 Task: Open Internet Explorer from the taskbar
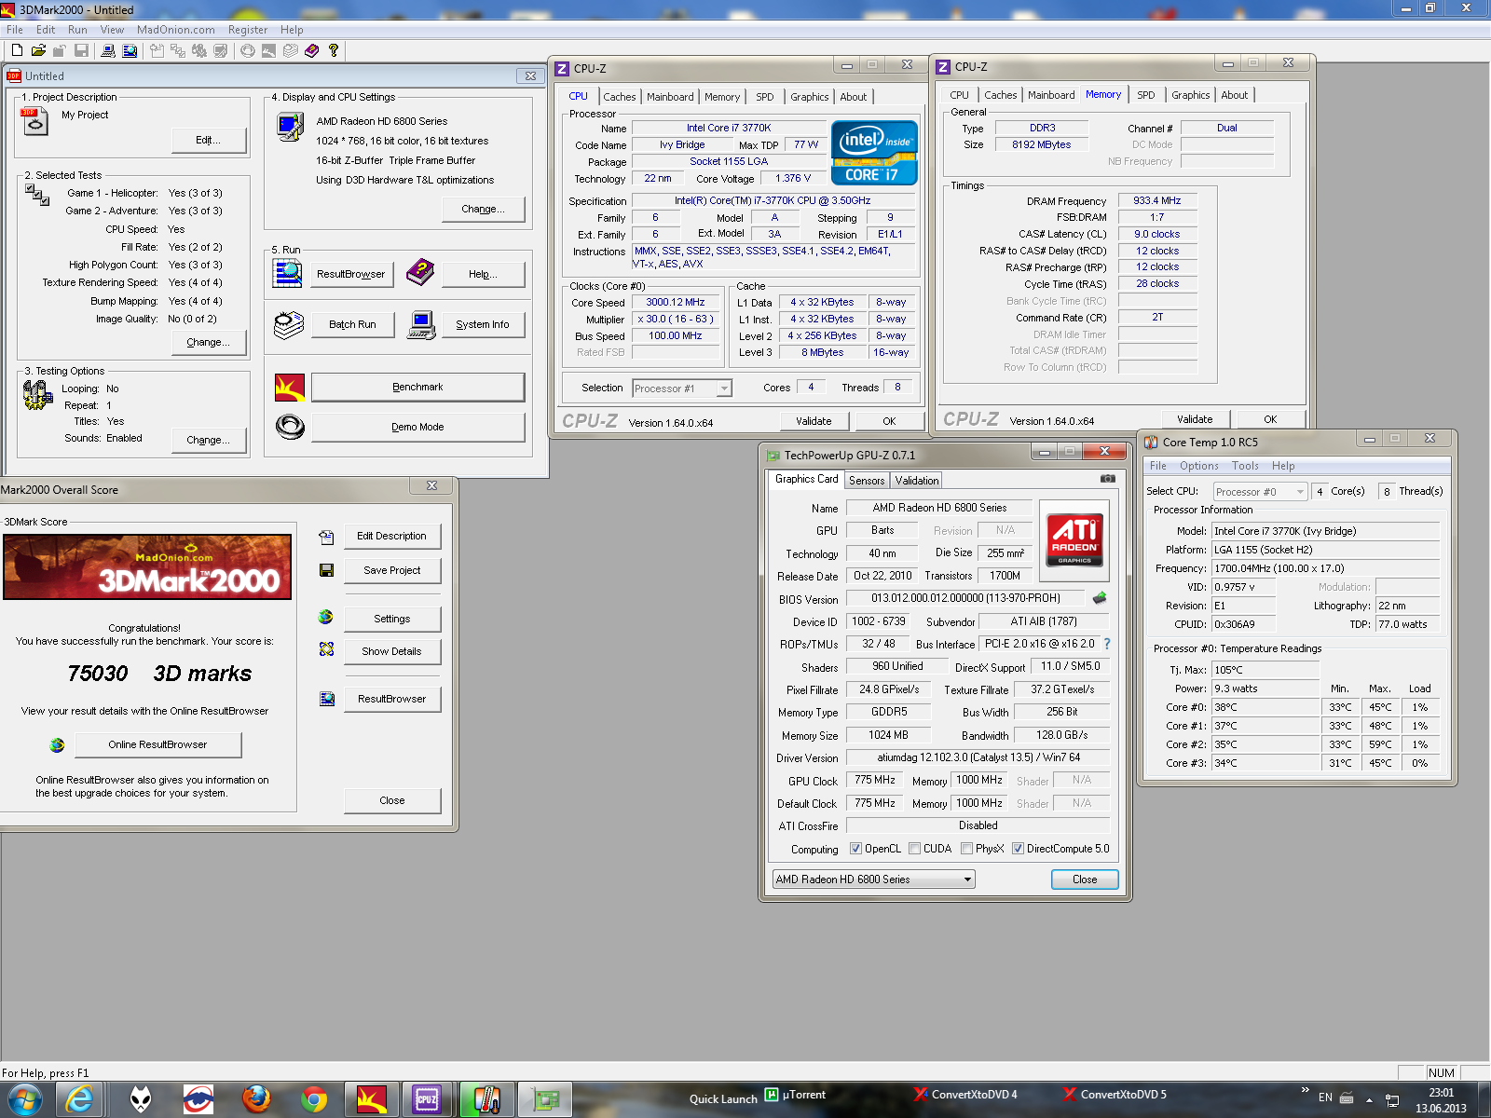tap(80, 1099)
